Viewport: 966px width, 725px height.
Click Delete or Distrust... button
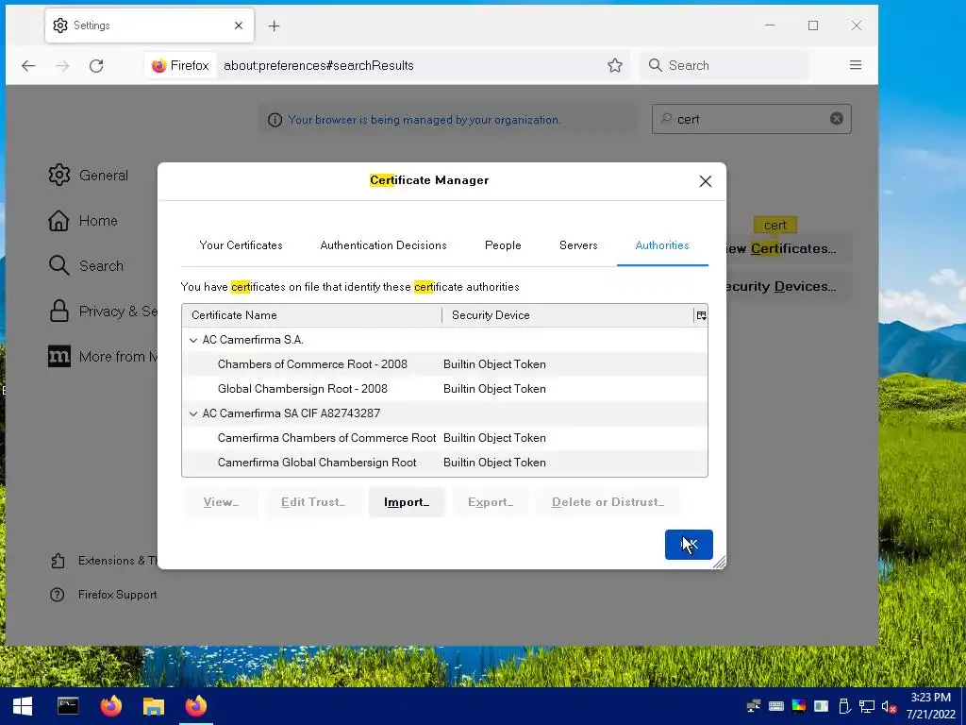(x=608, y=502)
